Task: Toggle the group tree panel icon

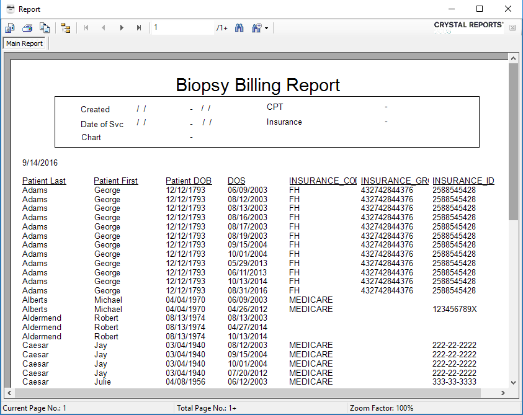Action: (x=65, y=28)
